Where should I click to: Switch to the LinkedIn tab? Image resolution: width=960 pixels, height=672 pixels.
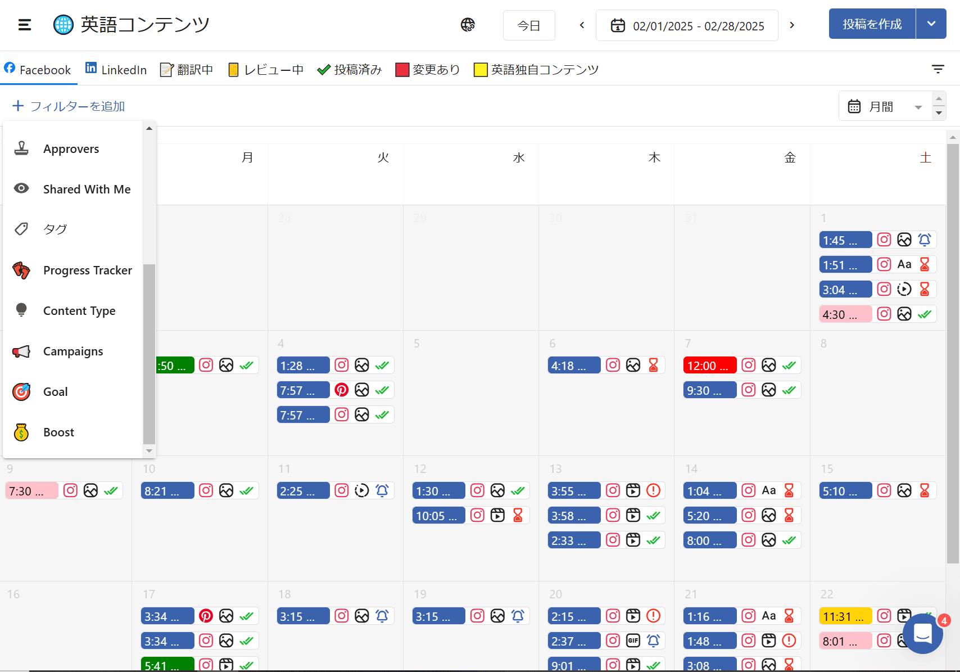pos(116,70)
